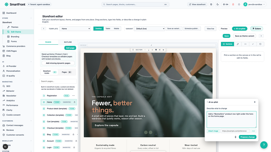
Task: Click Save as variant button
Action: (x=174, y=29)
